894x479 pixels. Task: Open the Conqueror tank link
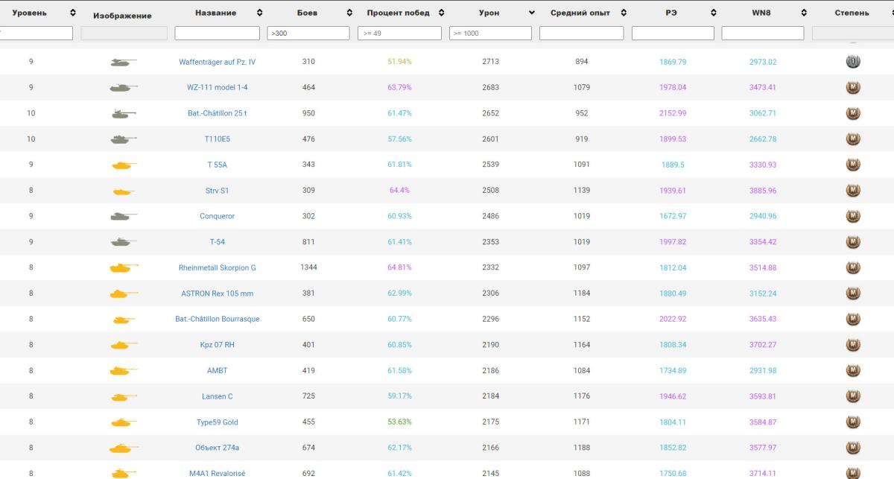pyautogui.click(x=217, y=217)
